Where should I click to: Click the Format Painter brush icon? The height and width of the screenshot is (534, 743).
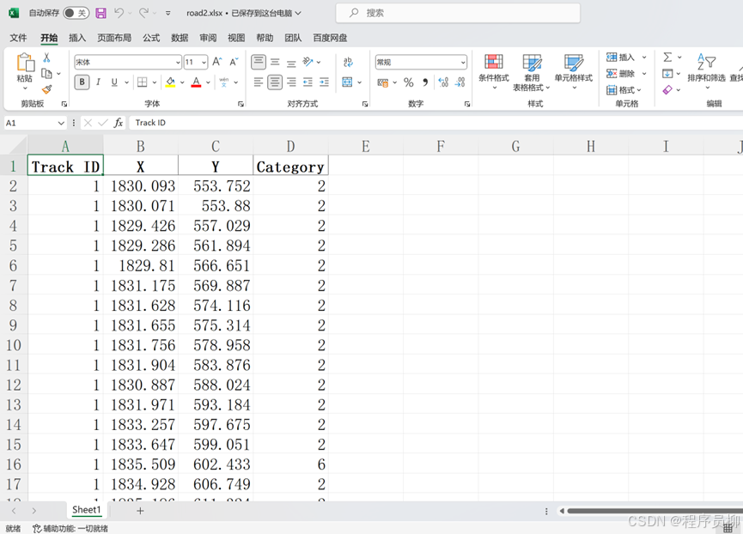coord(46,89)
